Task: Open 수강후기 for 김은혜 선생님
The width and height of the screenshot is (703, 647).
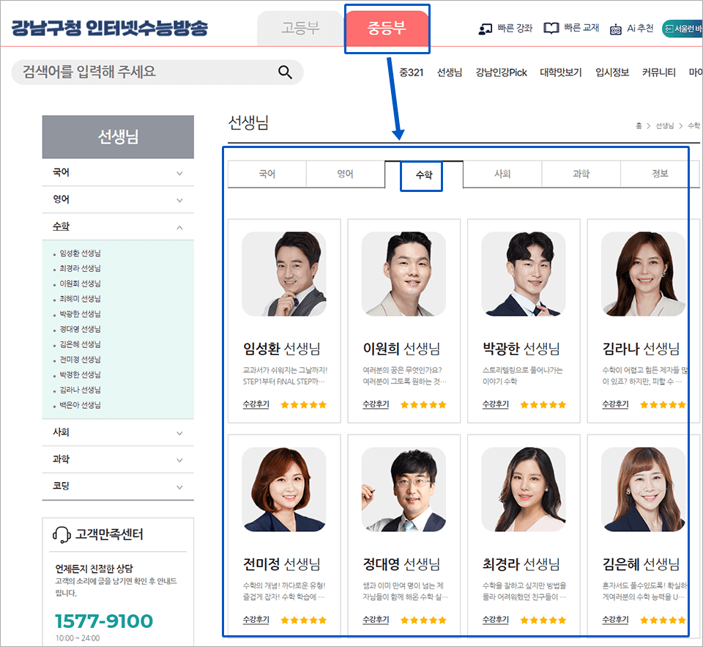Action: [615, 620]
